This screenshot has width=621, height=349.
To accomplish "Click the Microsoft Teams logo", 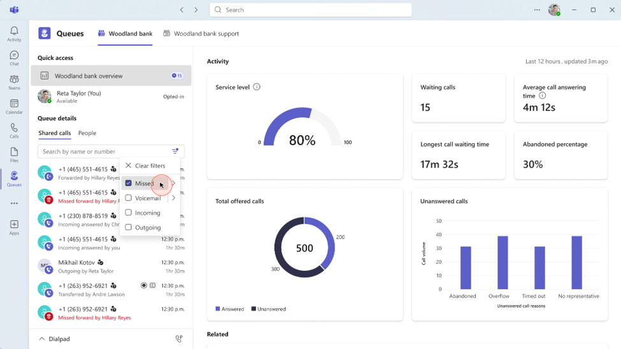I will [14, 10].
